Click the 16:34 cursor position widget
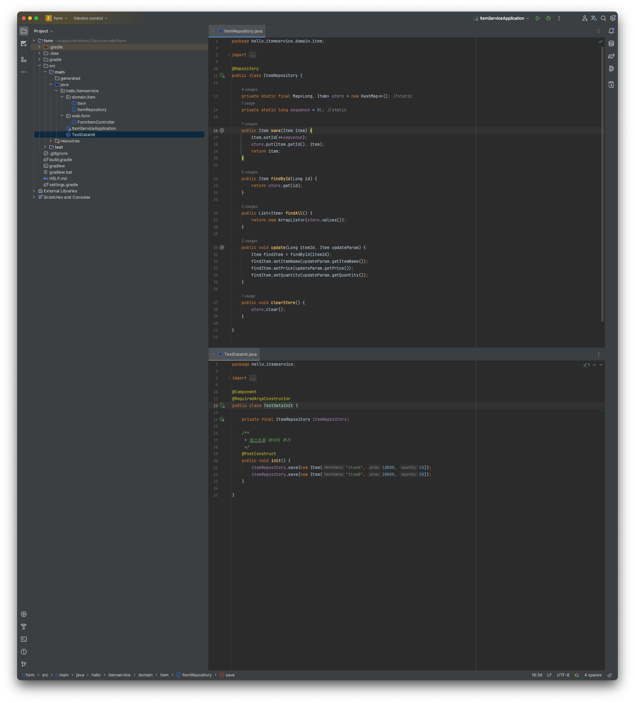 pyautogui.click(x=537, y=675)
